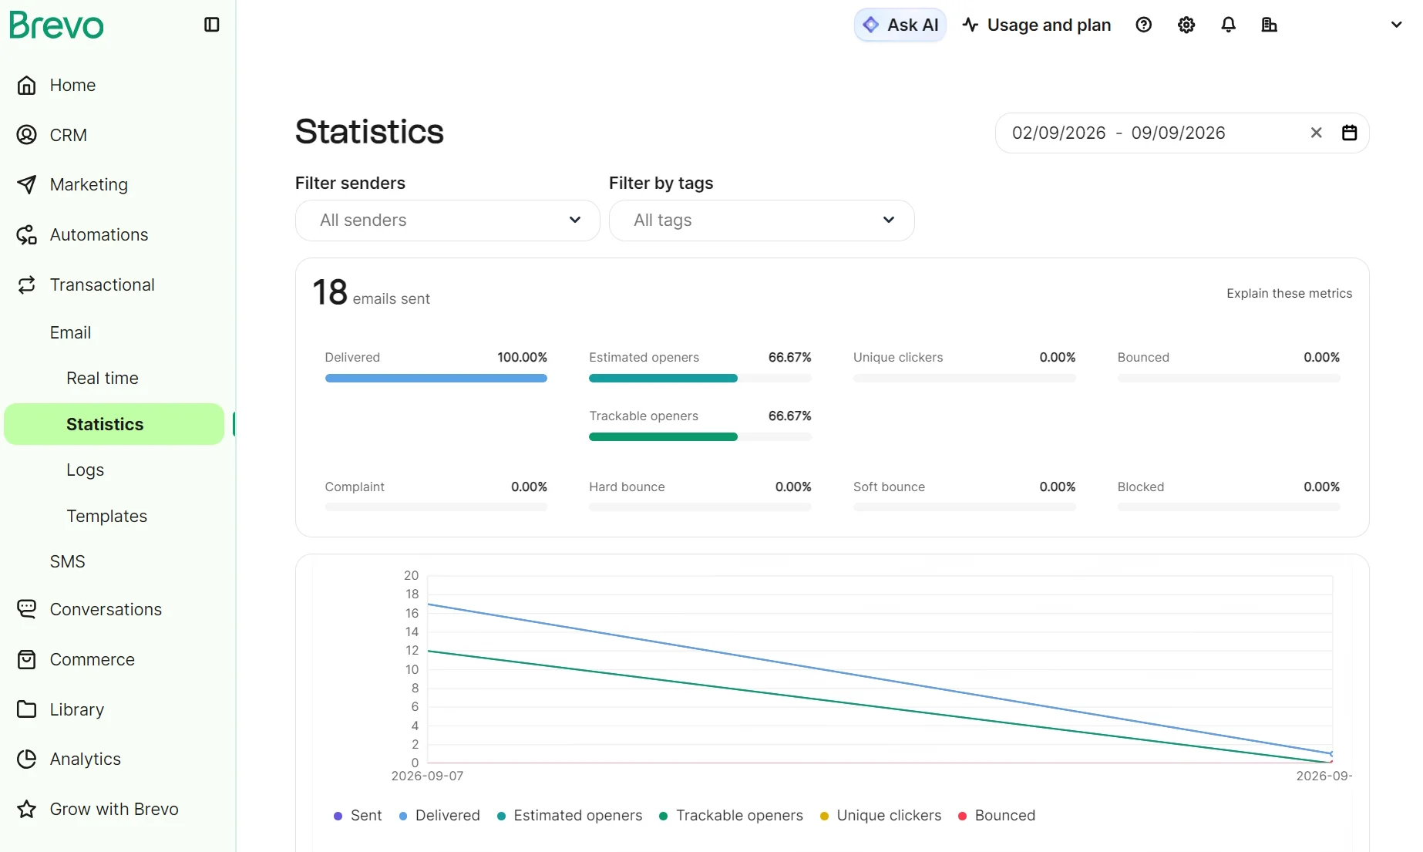
Task: Click the Estimated openers progress bar
Action: (700, 379)
